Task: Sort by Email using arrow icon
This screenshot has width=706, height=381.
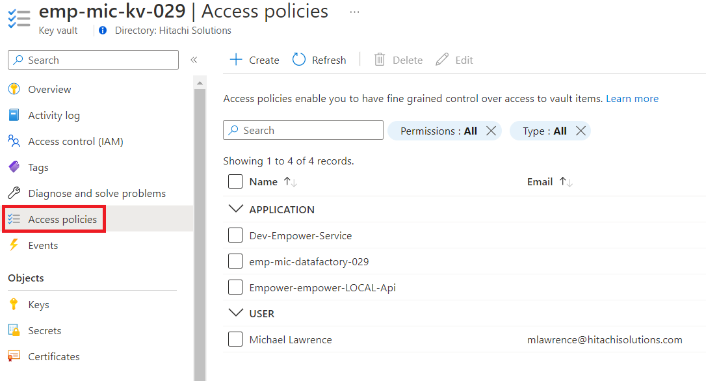Action: tap(566, 182)
